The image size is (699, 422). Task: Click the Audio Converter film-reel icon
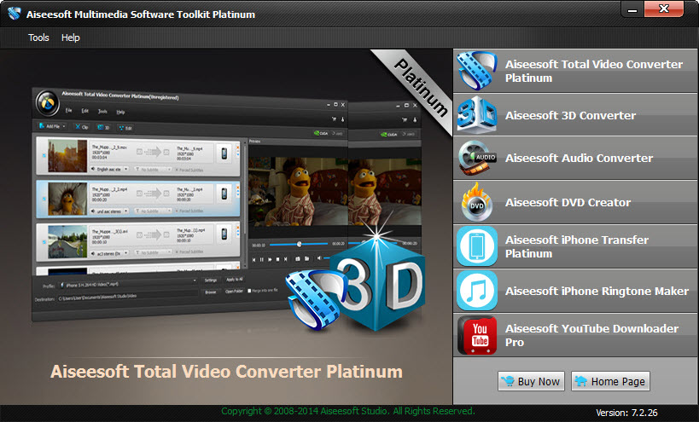(476, 158)
